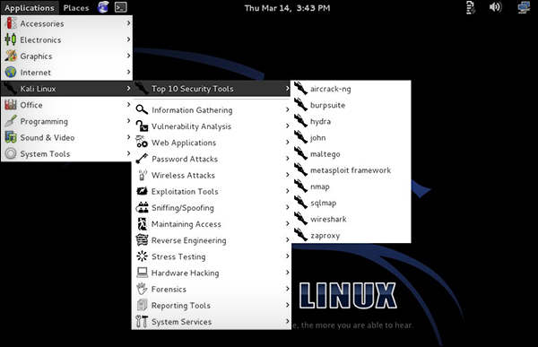
Task: Expand the Accessories submenu arrow
Action: tap(128, 23)
